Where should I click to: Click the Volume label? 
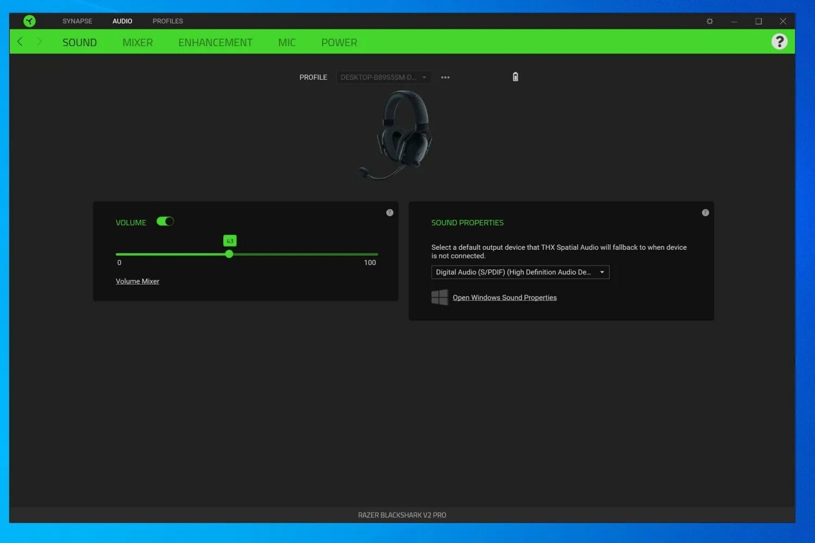point(131,223)
